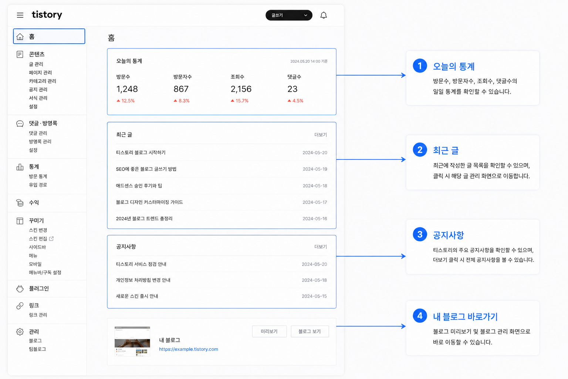
Task: Click the 방문수 value 1,248
Action: coord(127,89)
